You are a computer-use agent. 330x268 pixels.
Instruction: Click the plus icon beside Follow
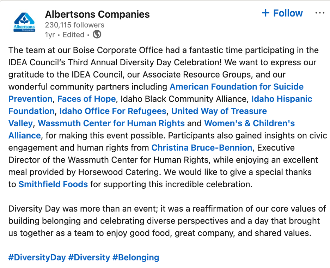(265, 13)
